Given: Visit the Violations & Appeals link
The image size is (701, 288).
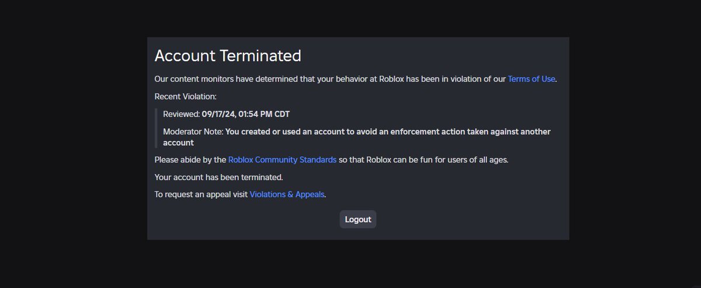Looking at the screenshot, I should click(x=287, y=194).
